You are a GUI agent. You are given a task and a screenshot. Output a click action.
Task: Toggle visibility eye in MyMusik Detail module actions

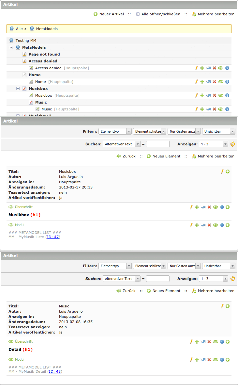(216, 360)
